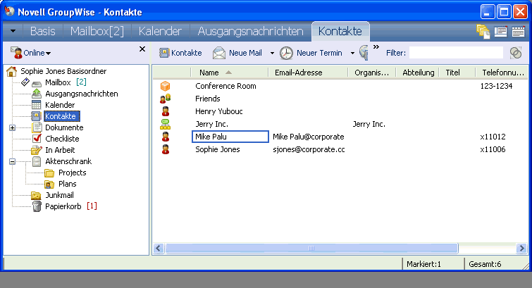Click the horizontal scrollbar thumb

tap(311, 249)
